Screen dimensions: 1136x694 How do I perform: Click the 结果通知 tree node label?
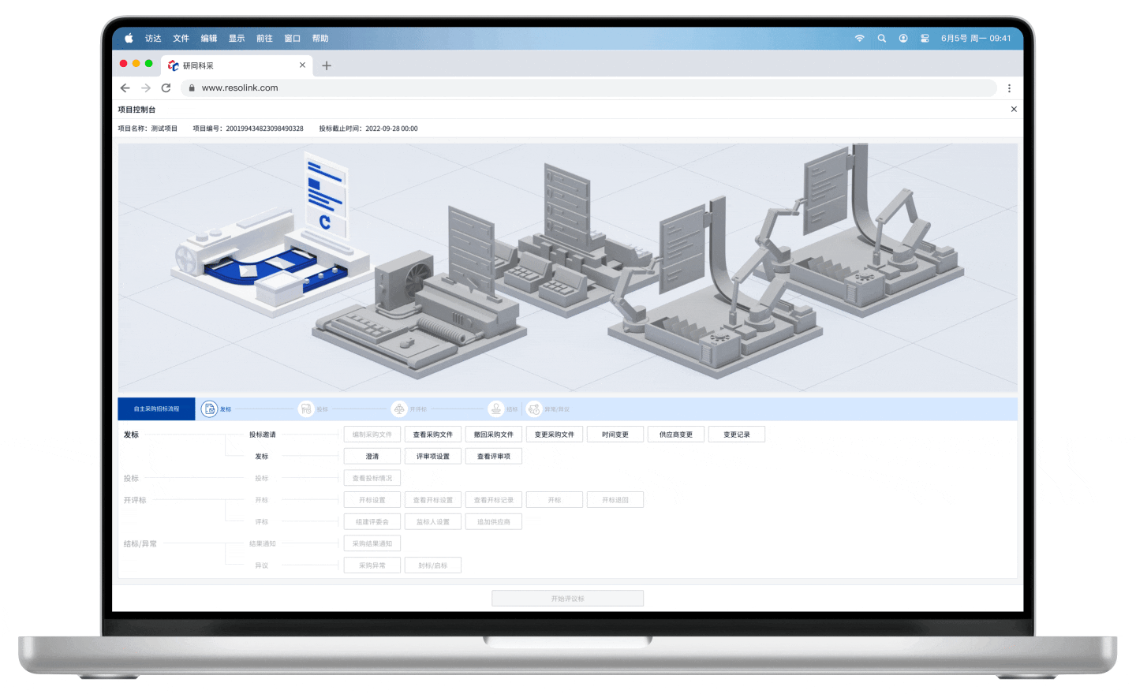263,544
